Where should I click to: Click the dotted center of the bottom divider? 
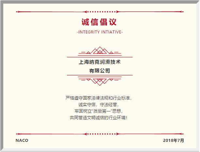coord(100,134)
